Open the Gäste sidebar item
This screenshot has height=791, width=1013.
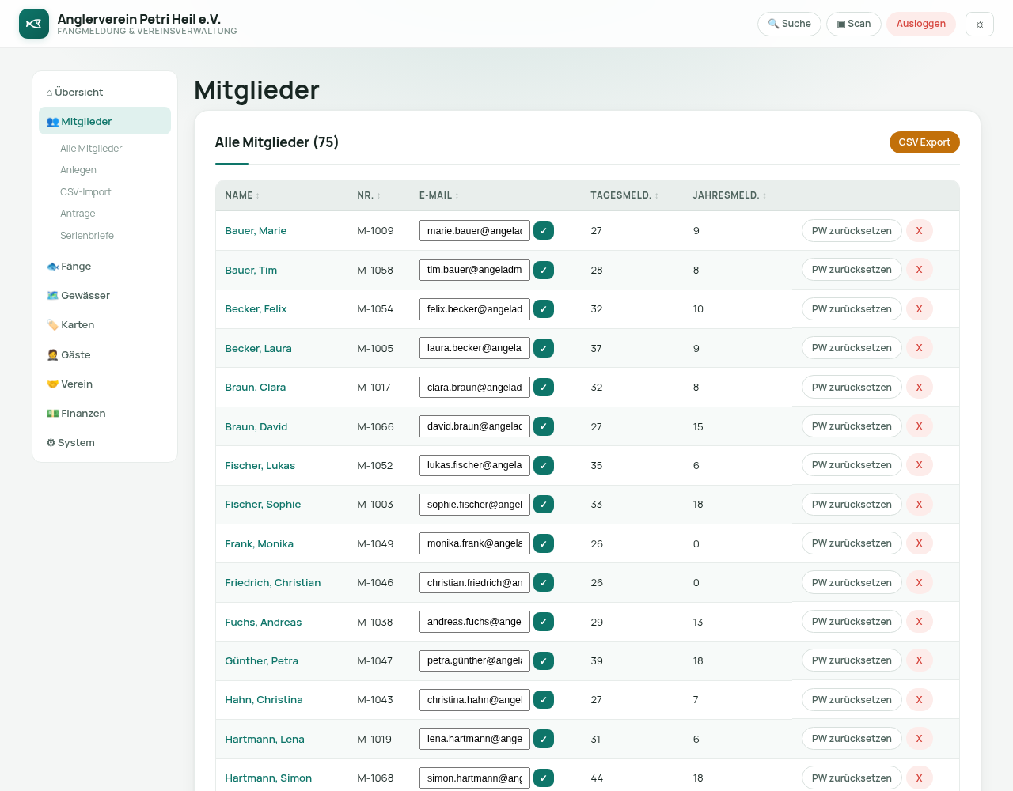pyautogui.click(x=104, y=355)
